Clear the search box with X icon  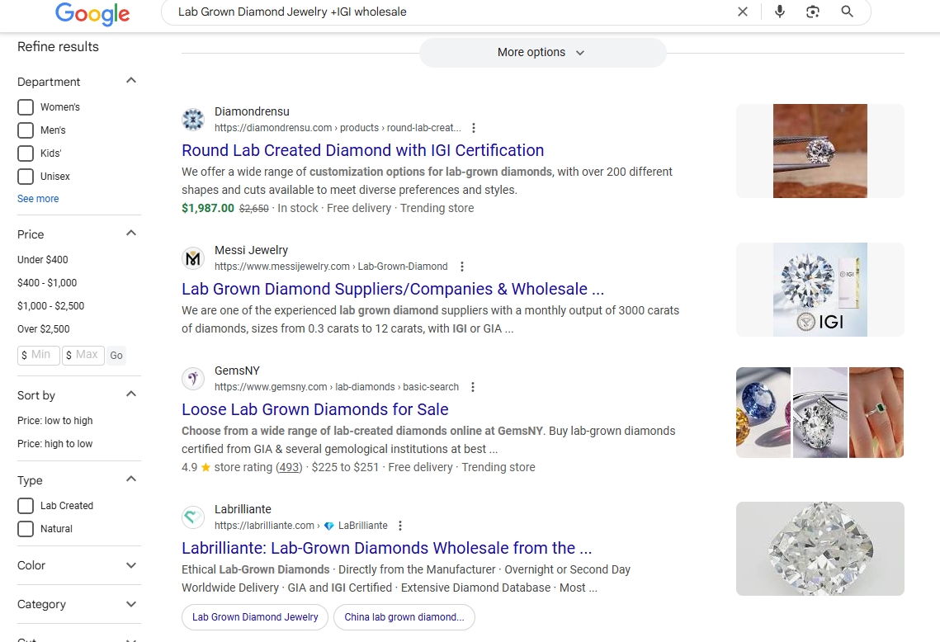tap(742, 12)
